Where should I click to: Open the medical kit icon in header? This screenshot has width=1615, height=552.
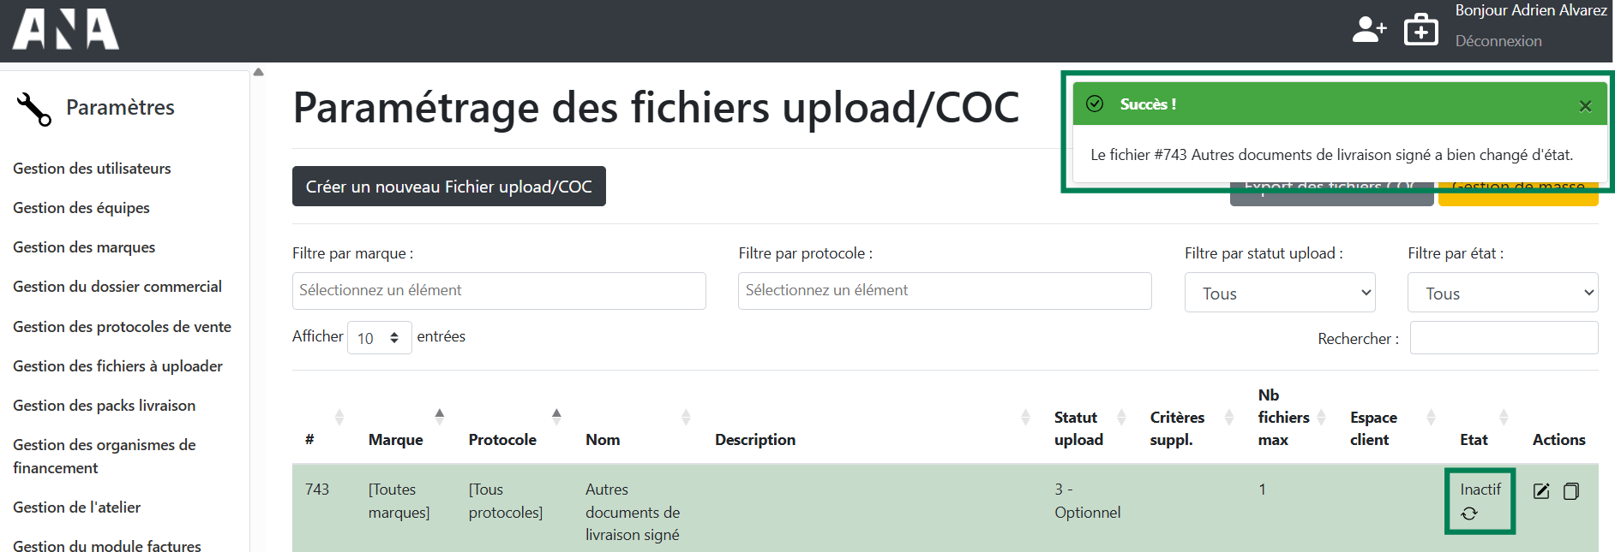pos(1420,30)
